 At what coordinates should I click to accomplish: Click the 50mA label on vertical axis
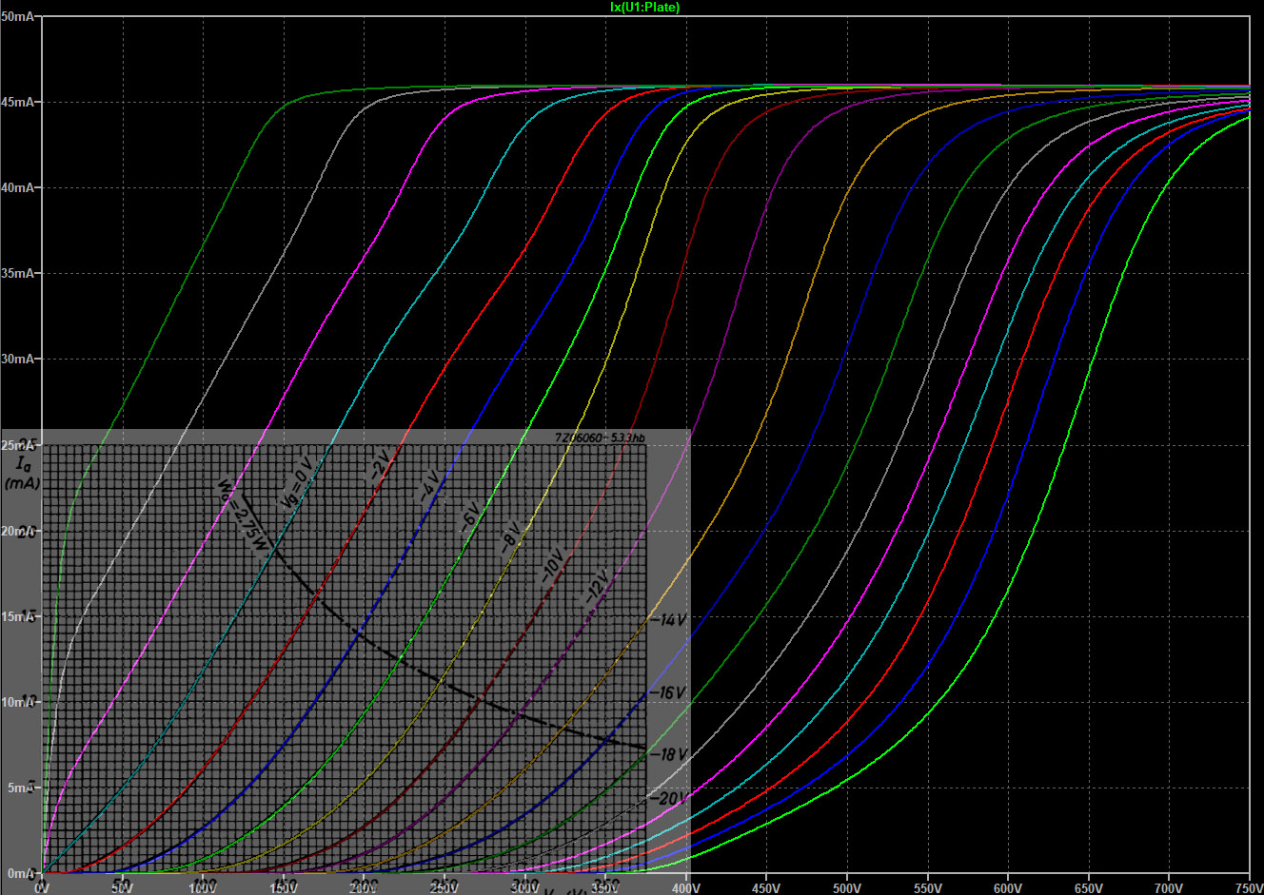pos(17,16)
